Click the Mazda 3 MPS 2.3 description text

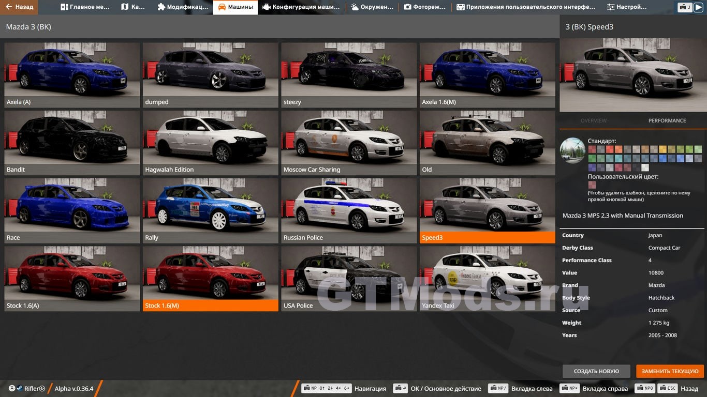click(x=623, y=216)
